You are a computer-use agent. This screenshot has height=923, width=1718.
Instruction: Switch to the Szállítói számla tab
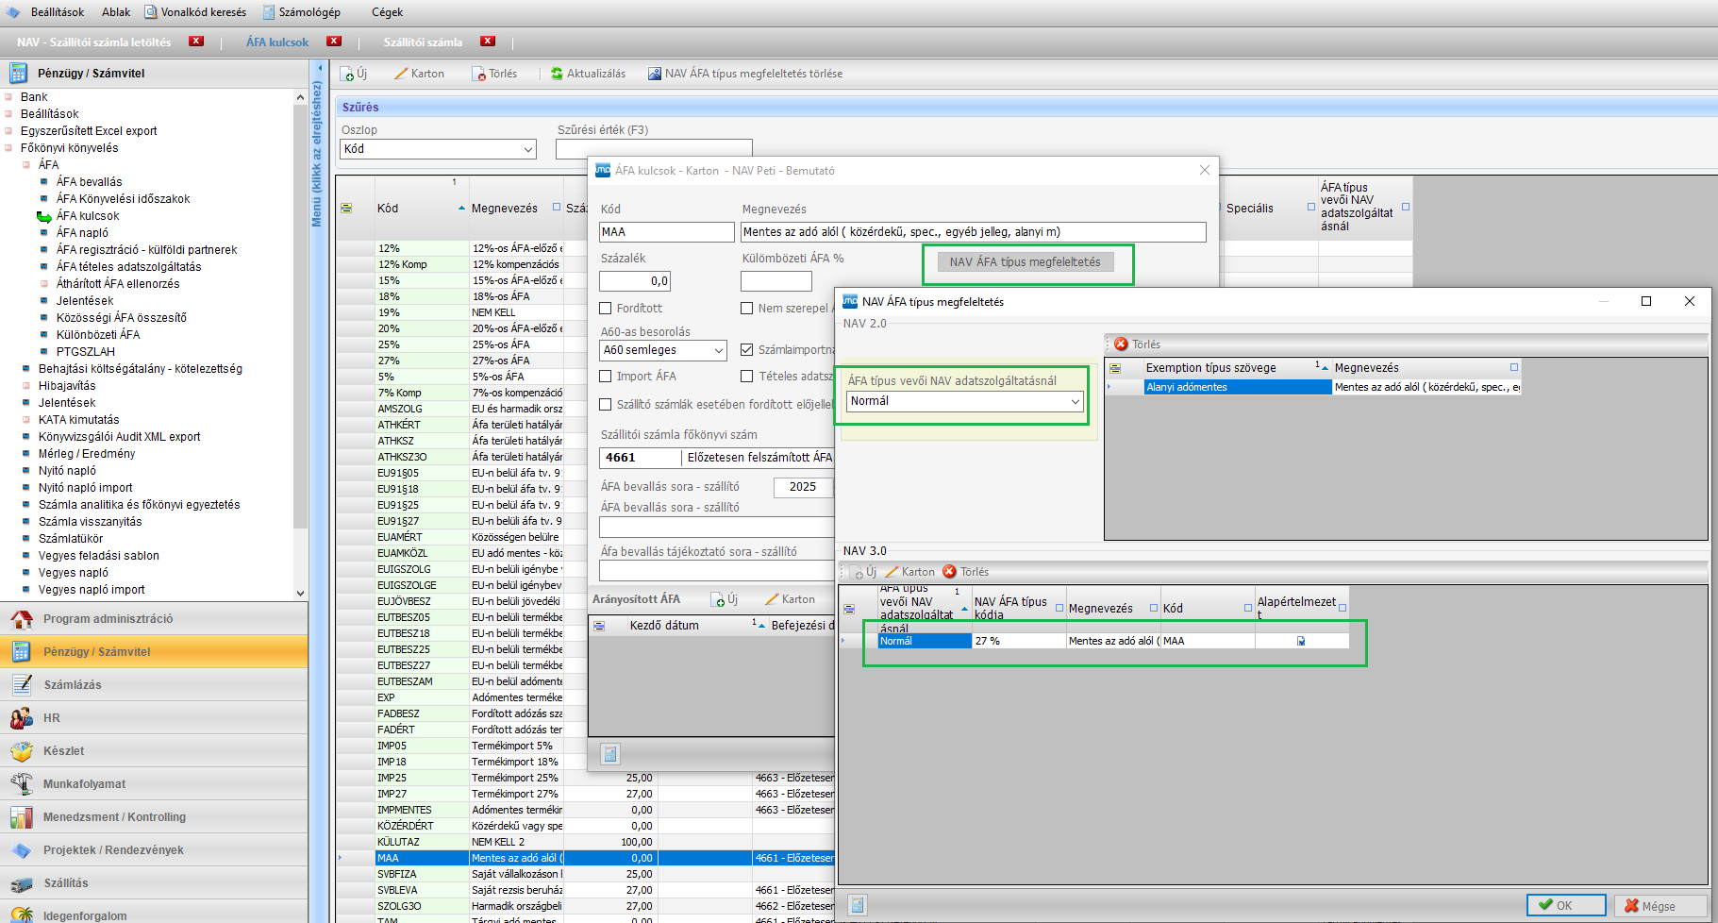[x=423, y=42]
